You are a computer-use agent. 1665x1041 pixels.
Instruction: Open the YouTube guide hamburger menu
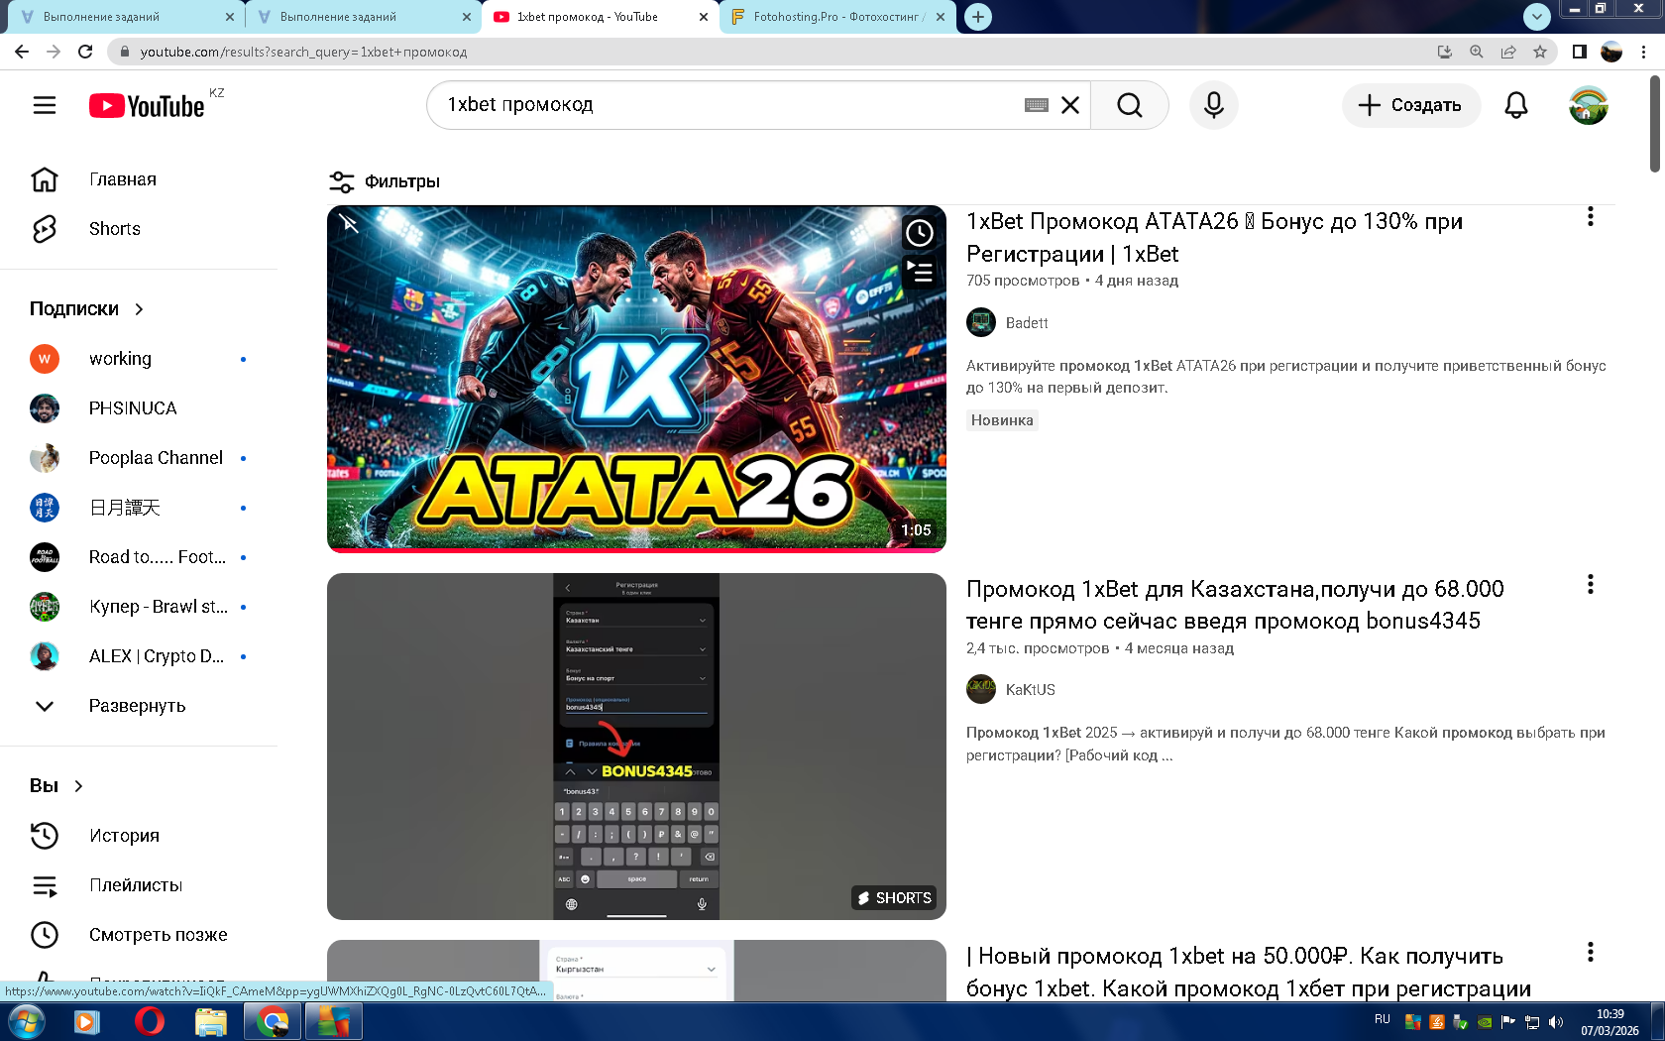pos(45,105)
